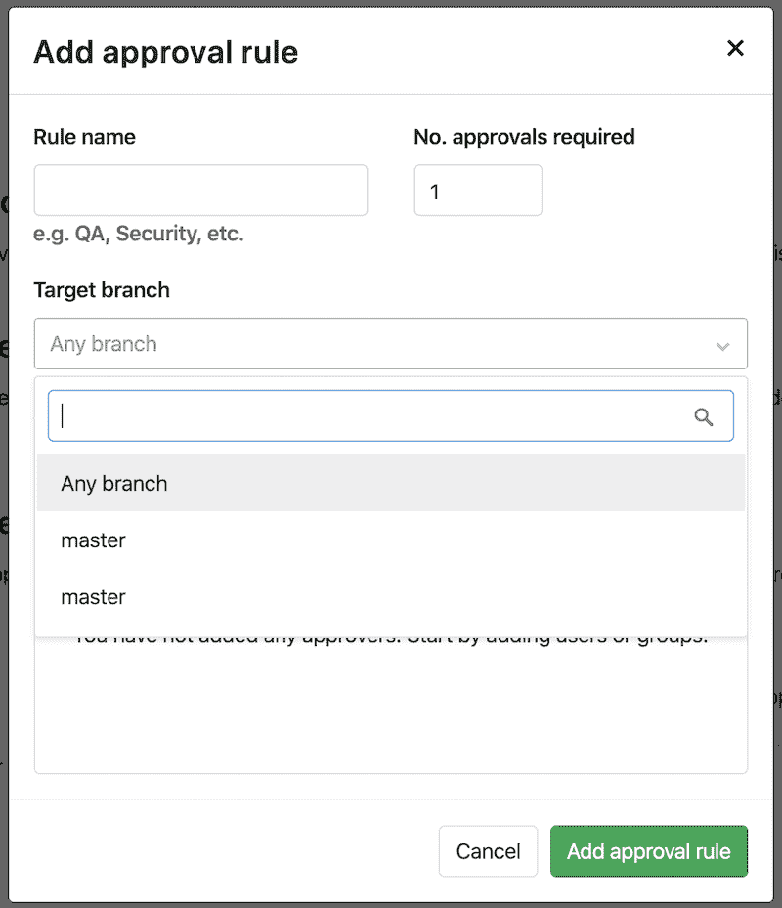The height and width of the screenshot is (908, 782).
Task: Submit with the green Add approval rule button
Action: 648,851
